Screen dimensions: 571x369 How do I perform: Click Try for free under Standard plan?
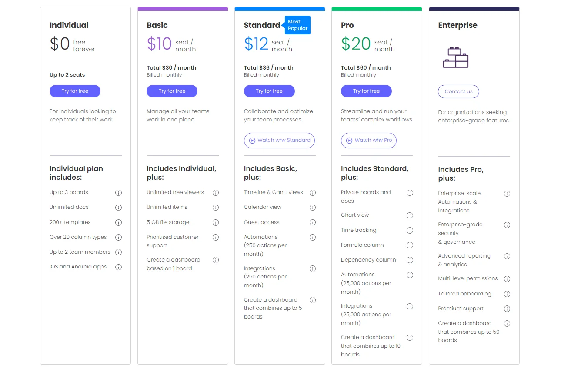pyautogui.click(x=269, y=91)
